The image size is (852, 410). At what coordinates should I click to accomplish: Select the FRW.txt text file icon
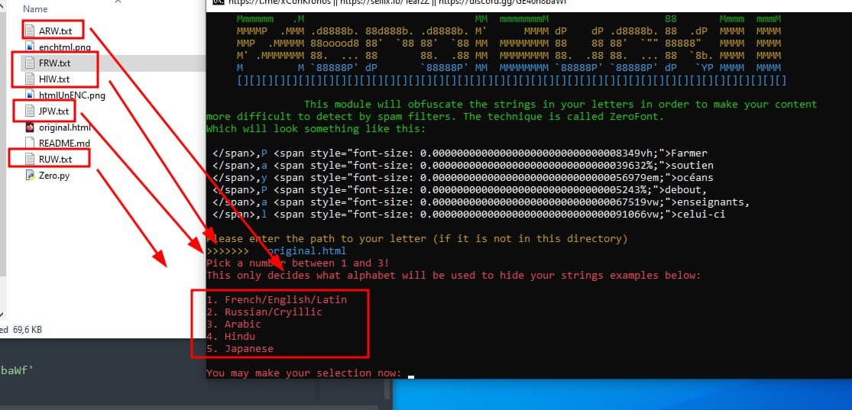[x=31, y=63]
